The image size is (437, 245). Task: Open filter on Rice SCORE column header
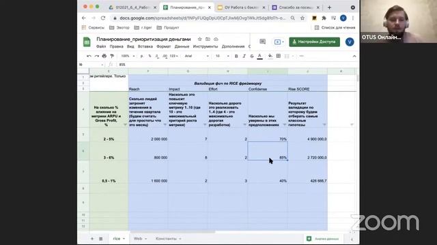(x=324, y=125)
